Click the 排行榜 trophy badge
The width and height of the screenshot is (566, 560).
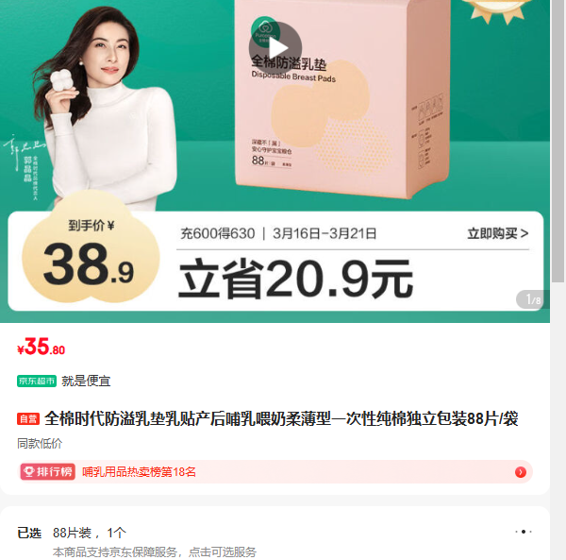(x=48, y=471)
